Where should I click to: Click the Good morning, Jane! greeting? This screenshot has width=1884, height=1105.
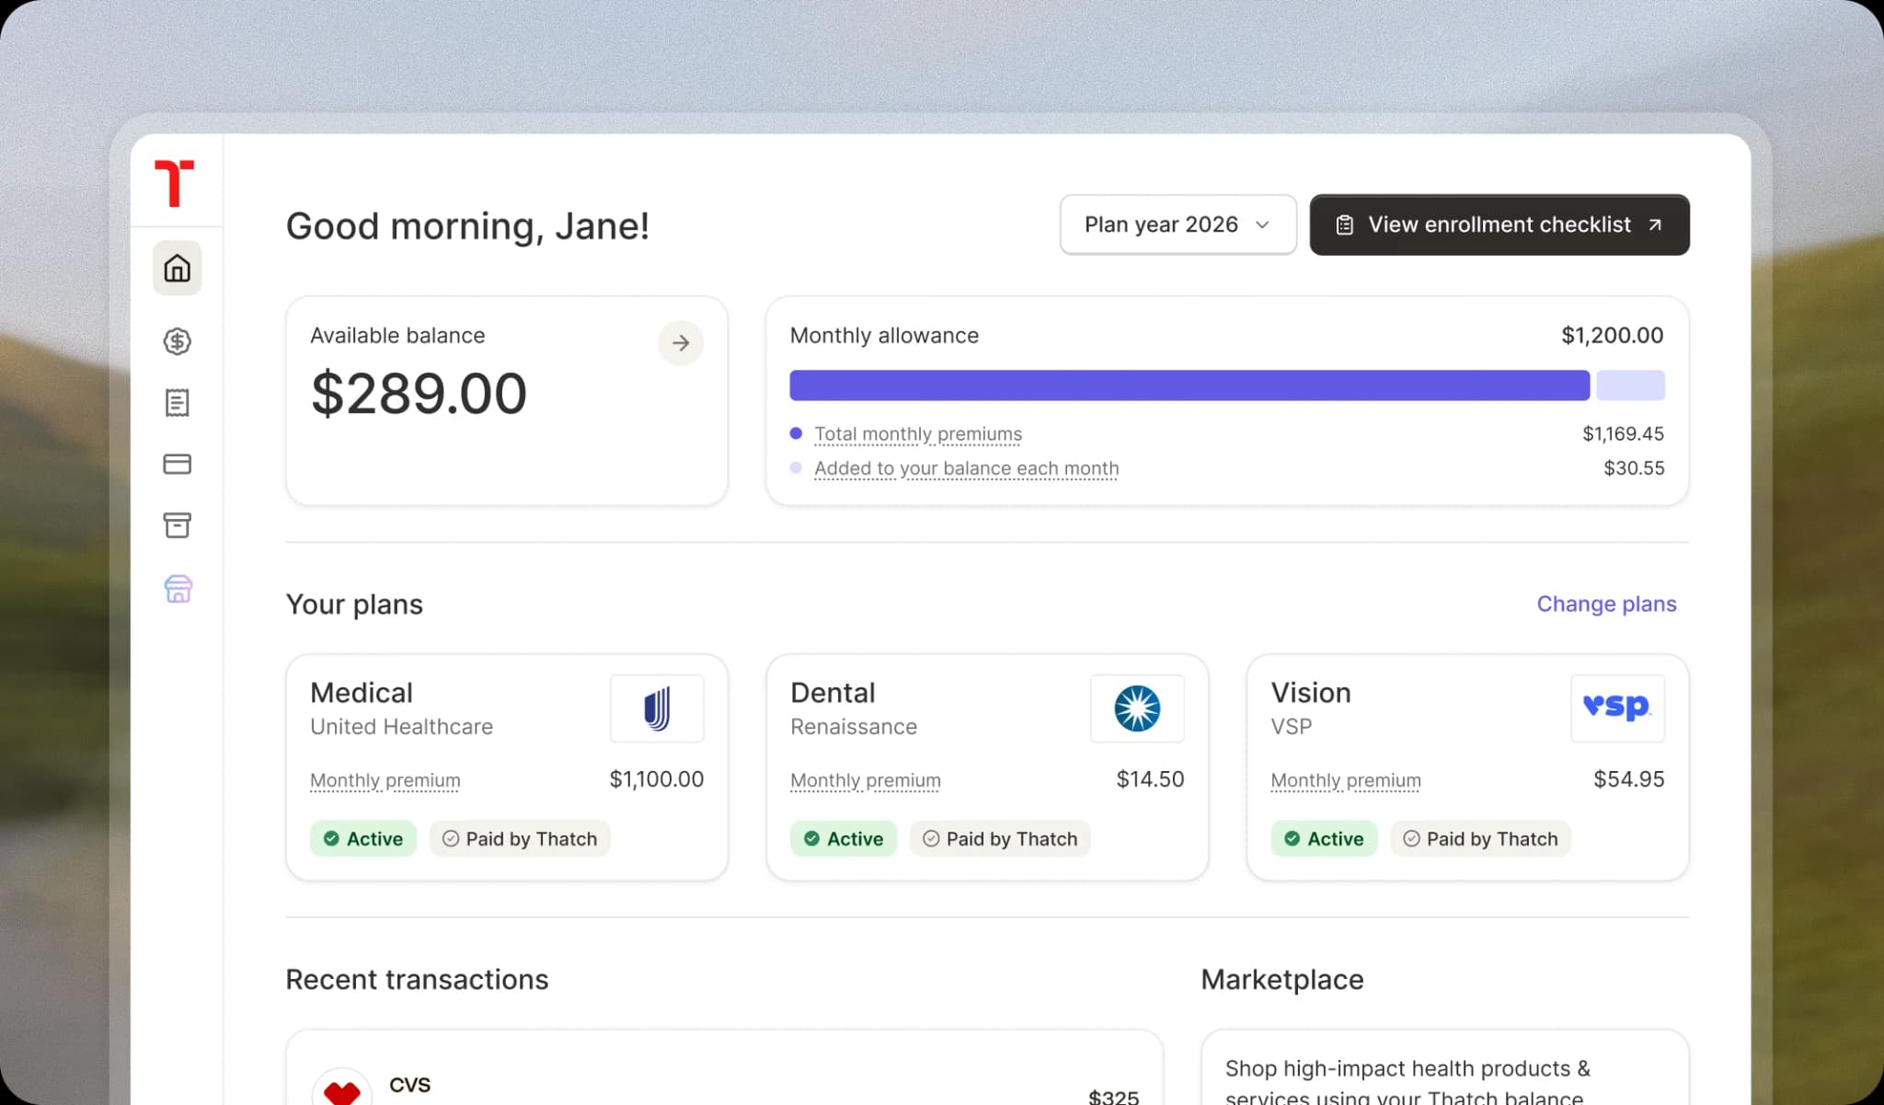(x=467, y=226)
